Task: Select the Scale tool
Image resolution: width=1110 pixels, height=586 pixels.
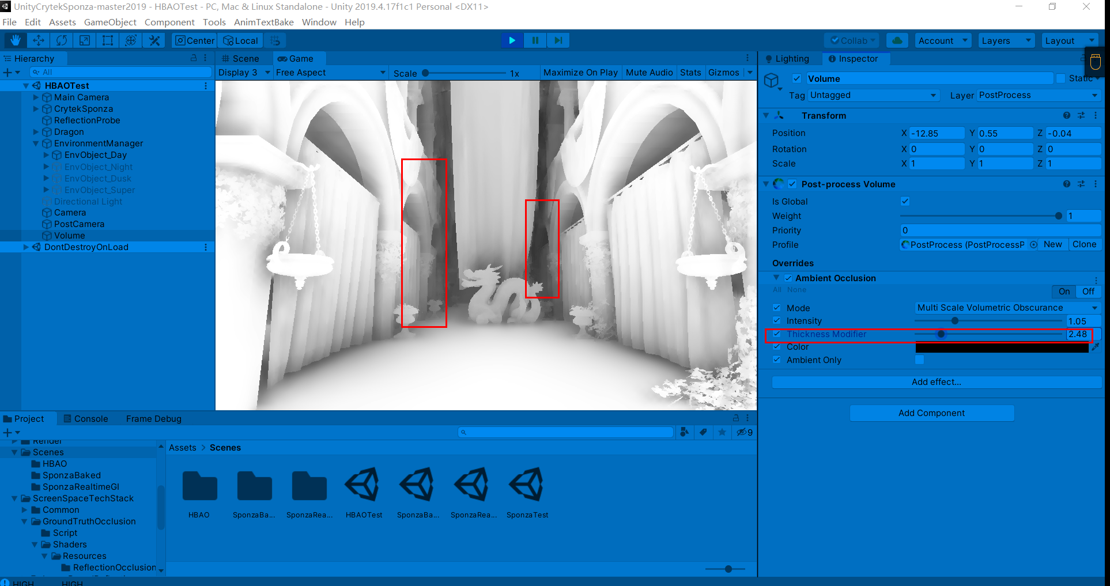Action: [x=85, y=40]
